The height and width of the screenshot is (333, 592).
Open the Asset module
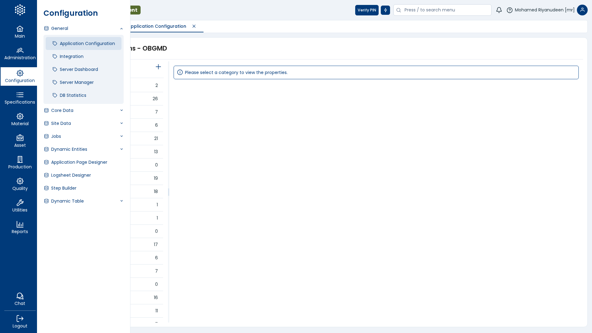[20, 141]
